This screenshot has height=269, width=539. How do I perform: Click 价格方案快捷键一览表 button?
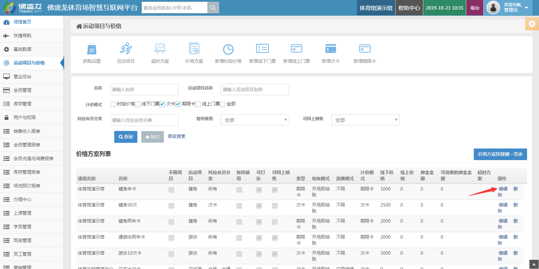click(500, 154)
